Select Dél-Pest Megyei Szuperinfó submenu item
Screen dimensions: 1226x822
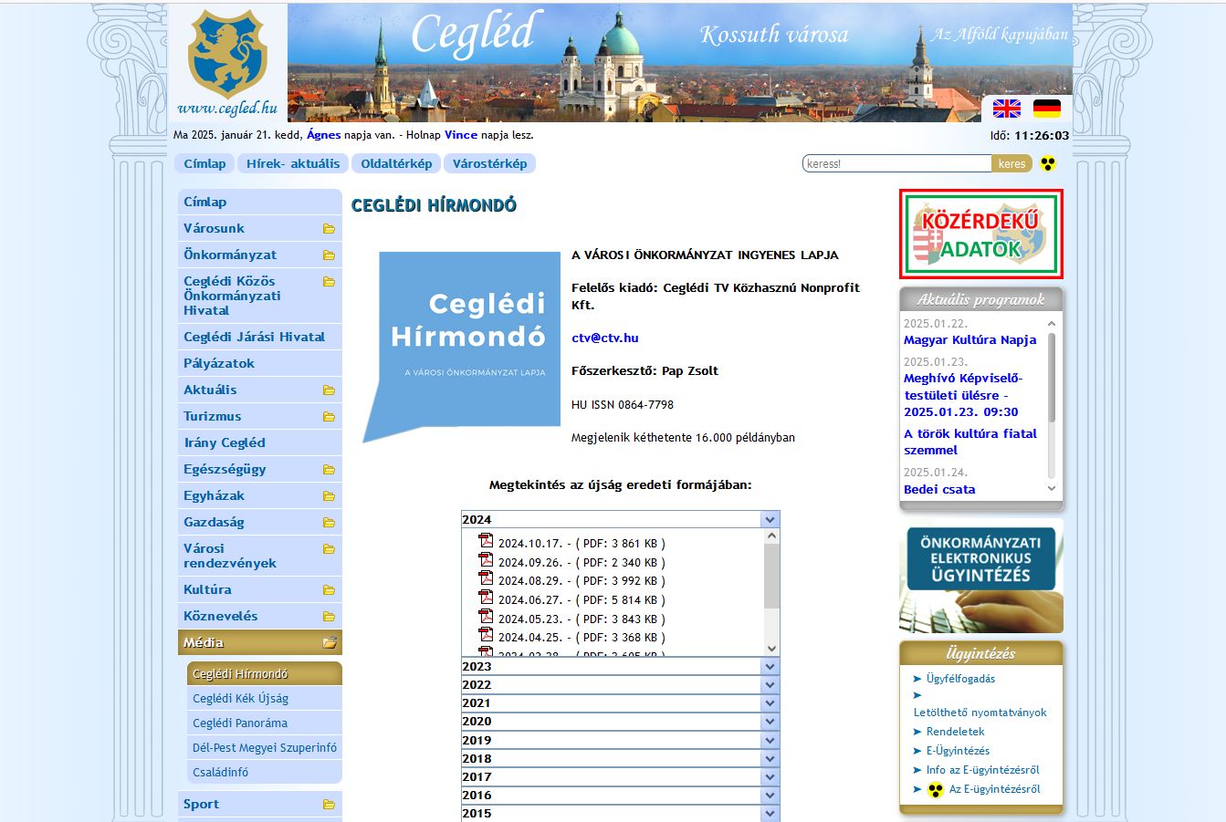click(x=265, y=747)
